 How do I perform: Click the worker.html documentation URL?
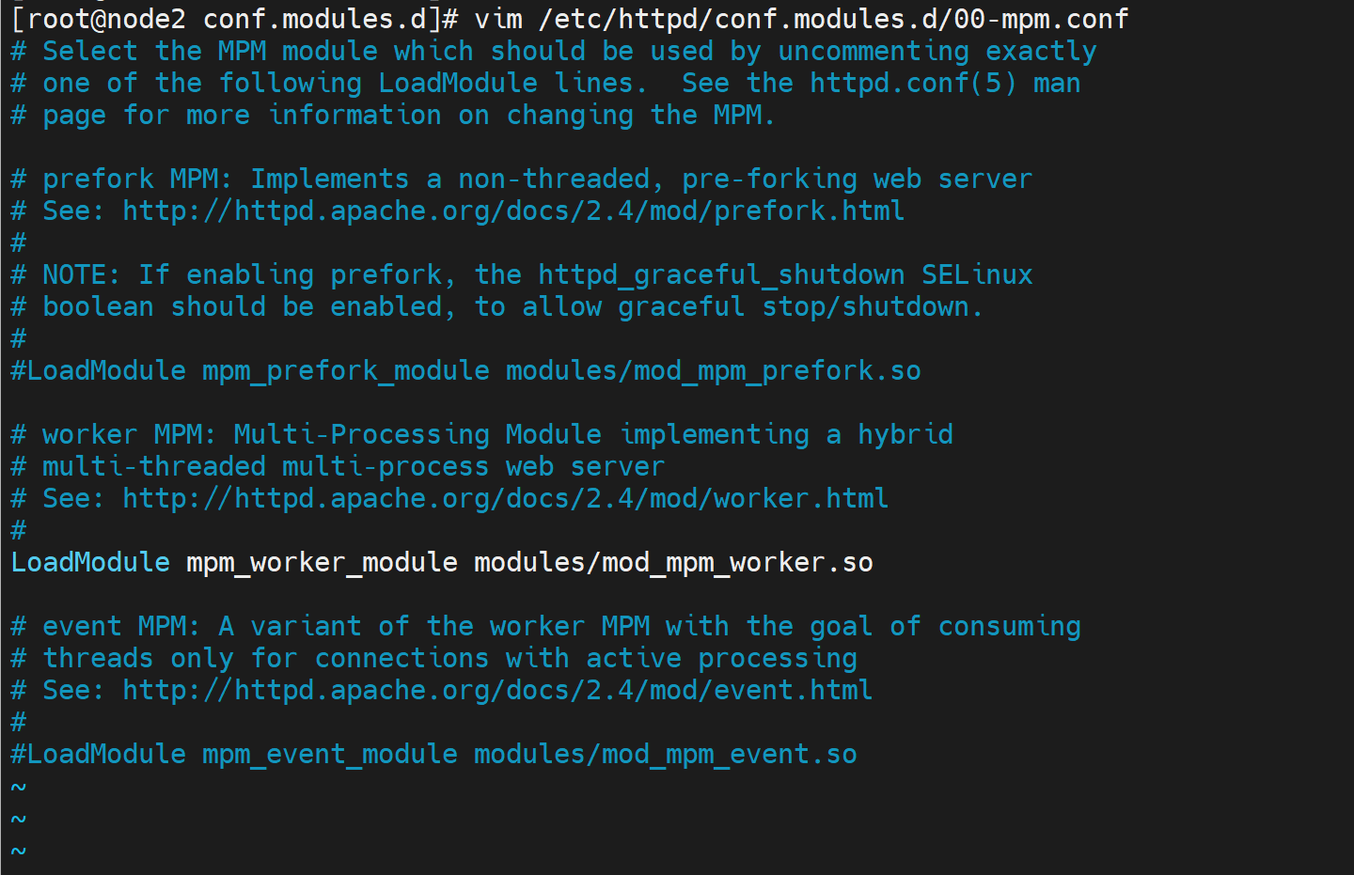(x=505, y=498)
